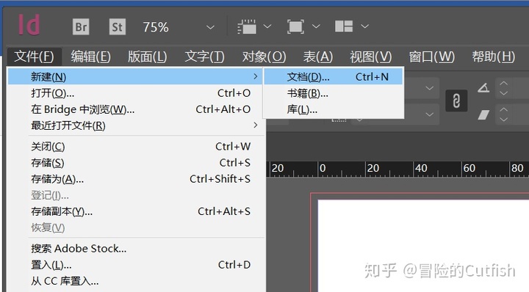Open Adobe Stock via St icon
The height and width of the screenshot is (292, 529).
click(x=117, y=26)
